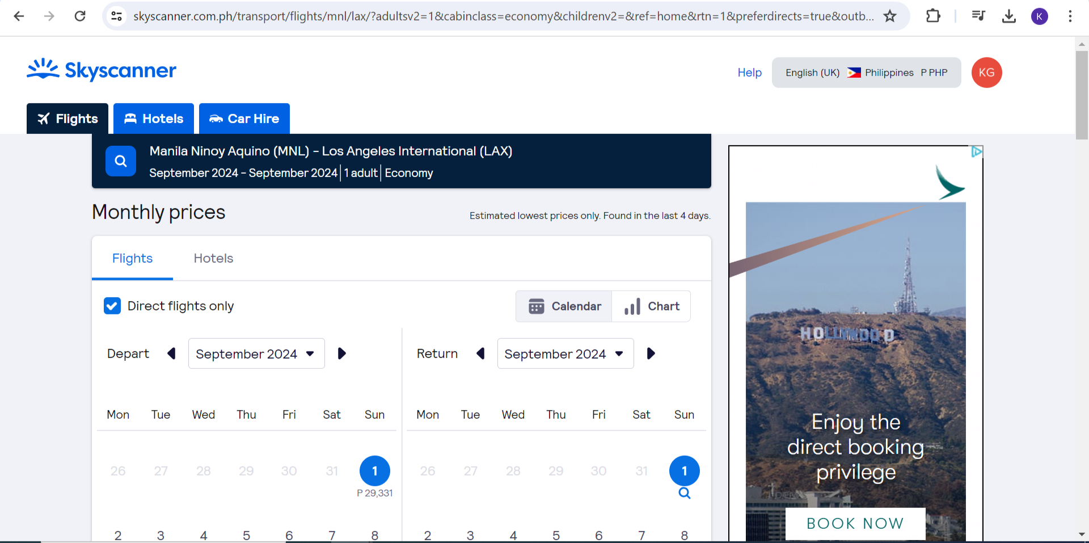Select return date September 1

685,471
